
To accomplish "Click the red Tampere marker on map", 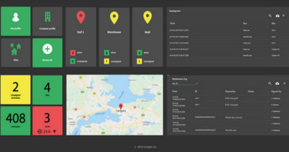I will pos(121,106).
